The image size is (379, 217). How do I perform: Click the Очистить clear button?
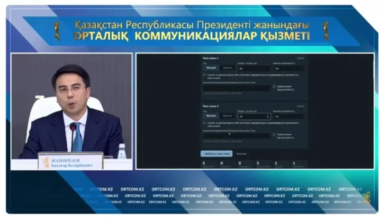(242, 154)
